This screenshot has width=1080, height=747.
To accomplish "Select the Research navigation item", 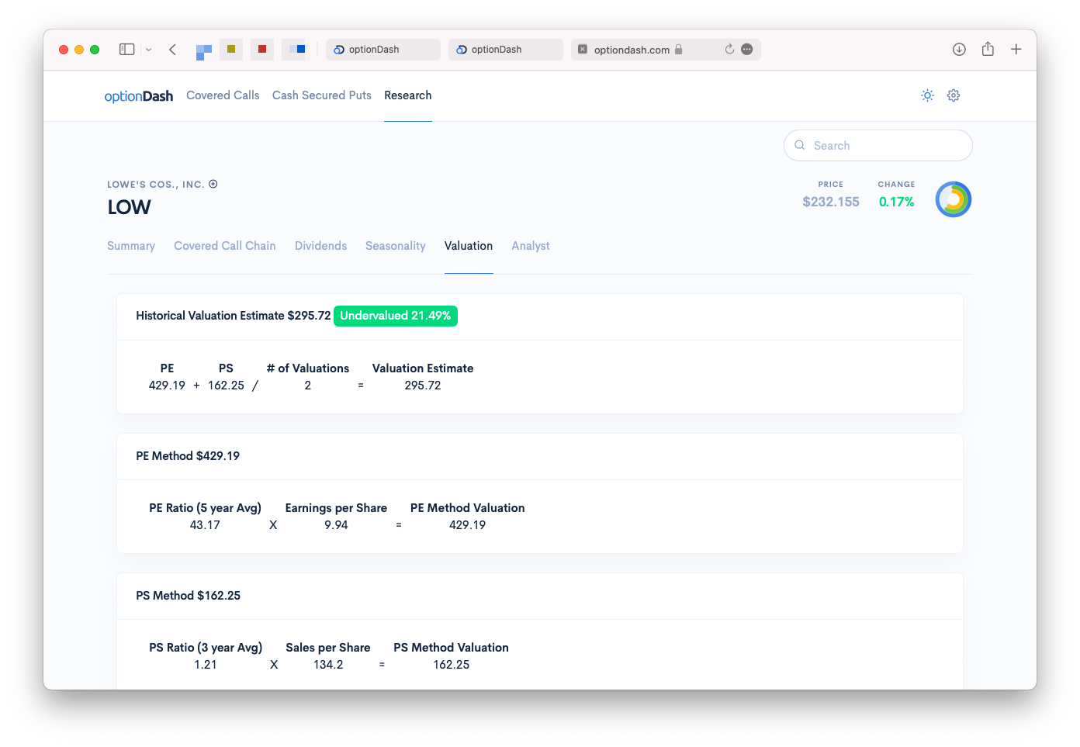I will (408, 95).
